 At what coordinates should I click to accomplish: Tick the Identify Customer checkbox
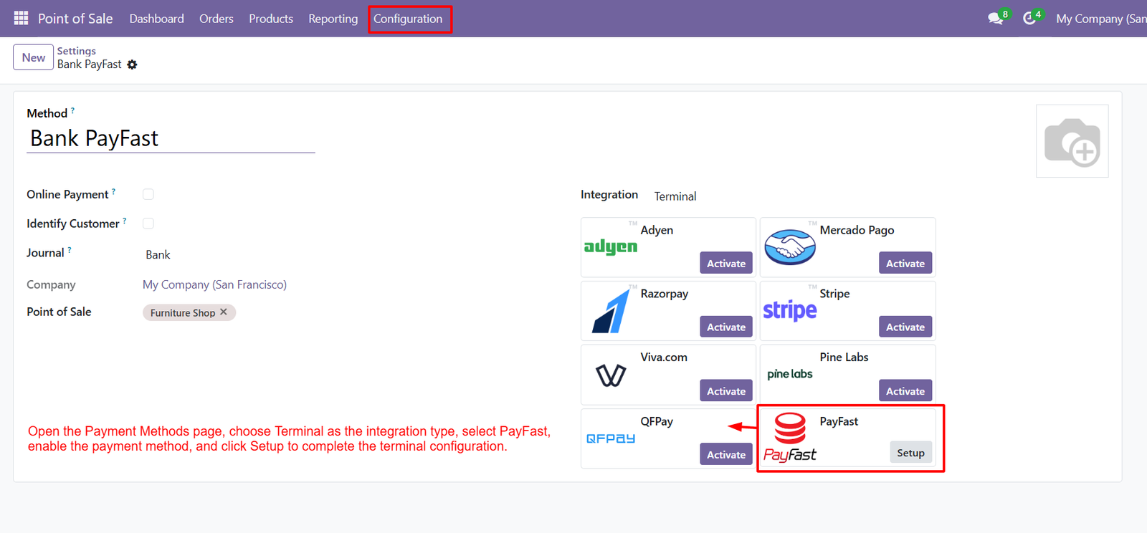click(148, 224)
